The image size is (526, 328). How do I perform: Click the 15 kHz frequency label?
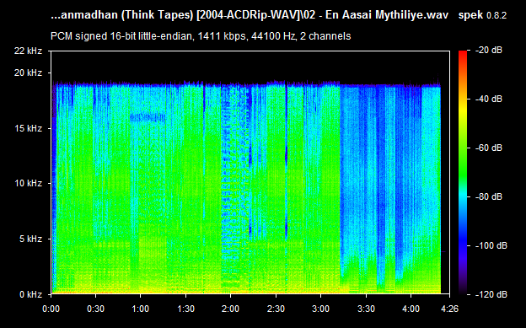(x=28, y=128)
